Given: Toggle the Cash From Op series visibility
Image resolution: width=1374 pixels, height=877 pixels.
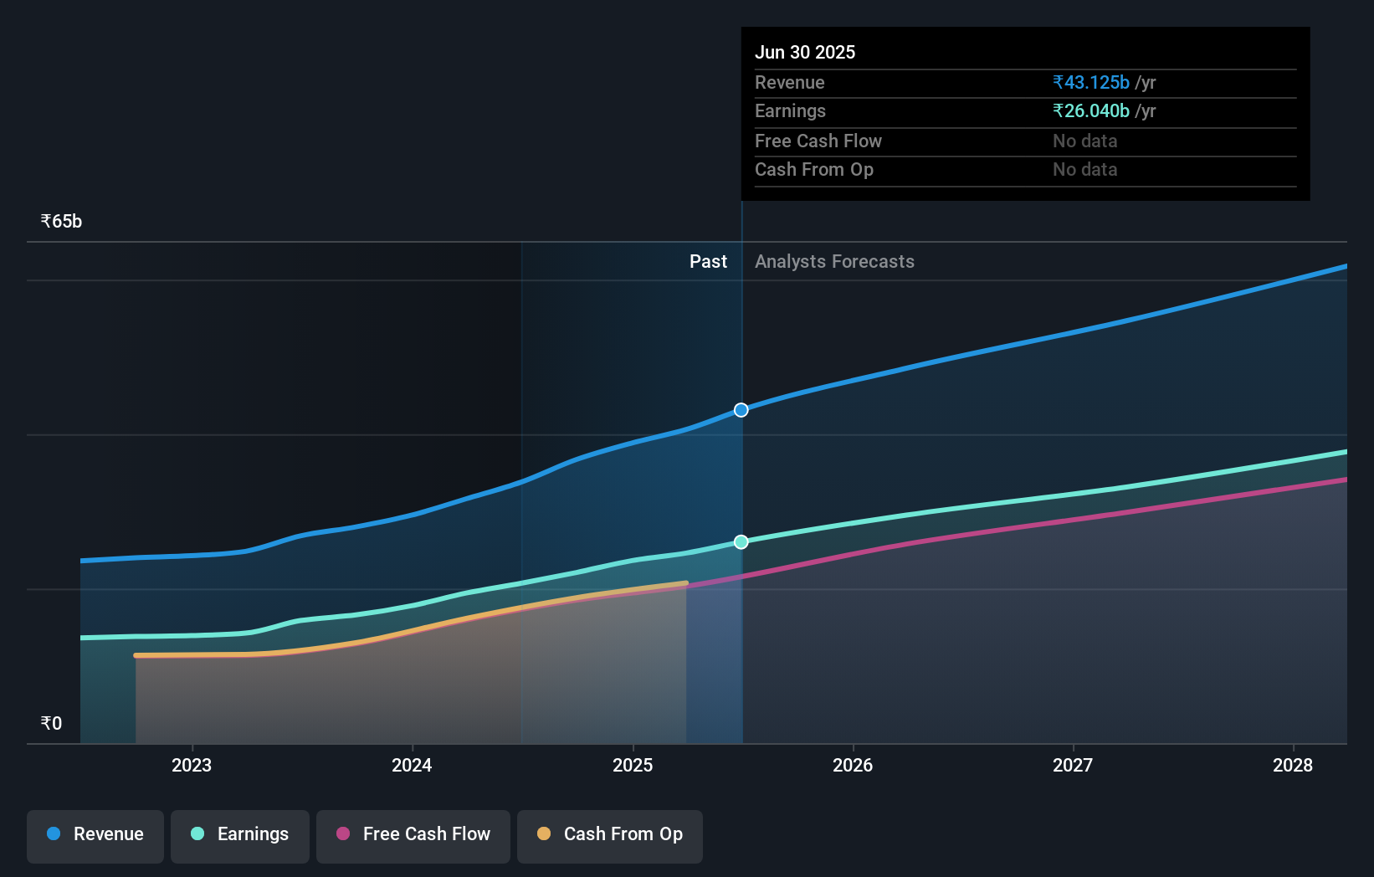Looking at the screenshot, I should coord(609,834).
